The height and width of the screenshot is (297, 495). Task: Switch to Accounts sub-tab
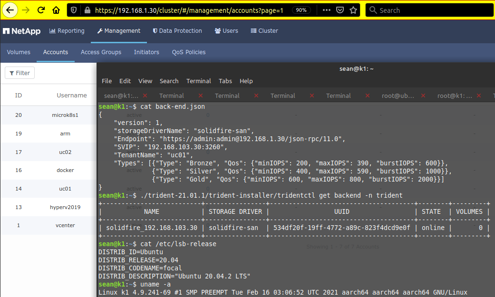point(56,52)
